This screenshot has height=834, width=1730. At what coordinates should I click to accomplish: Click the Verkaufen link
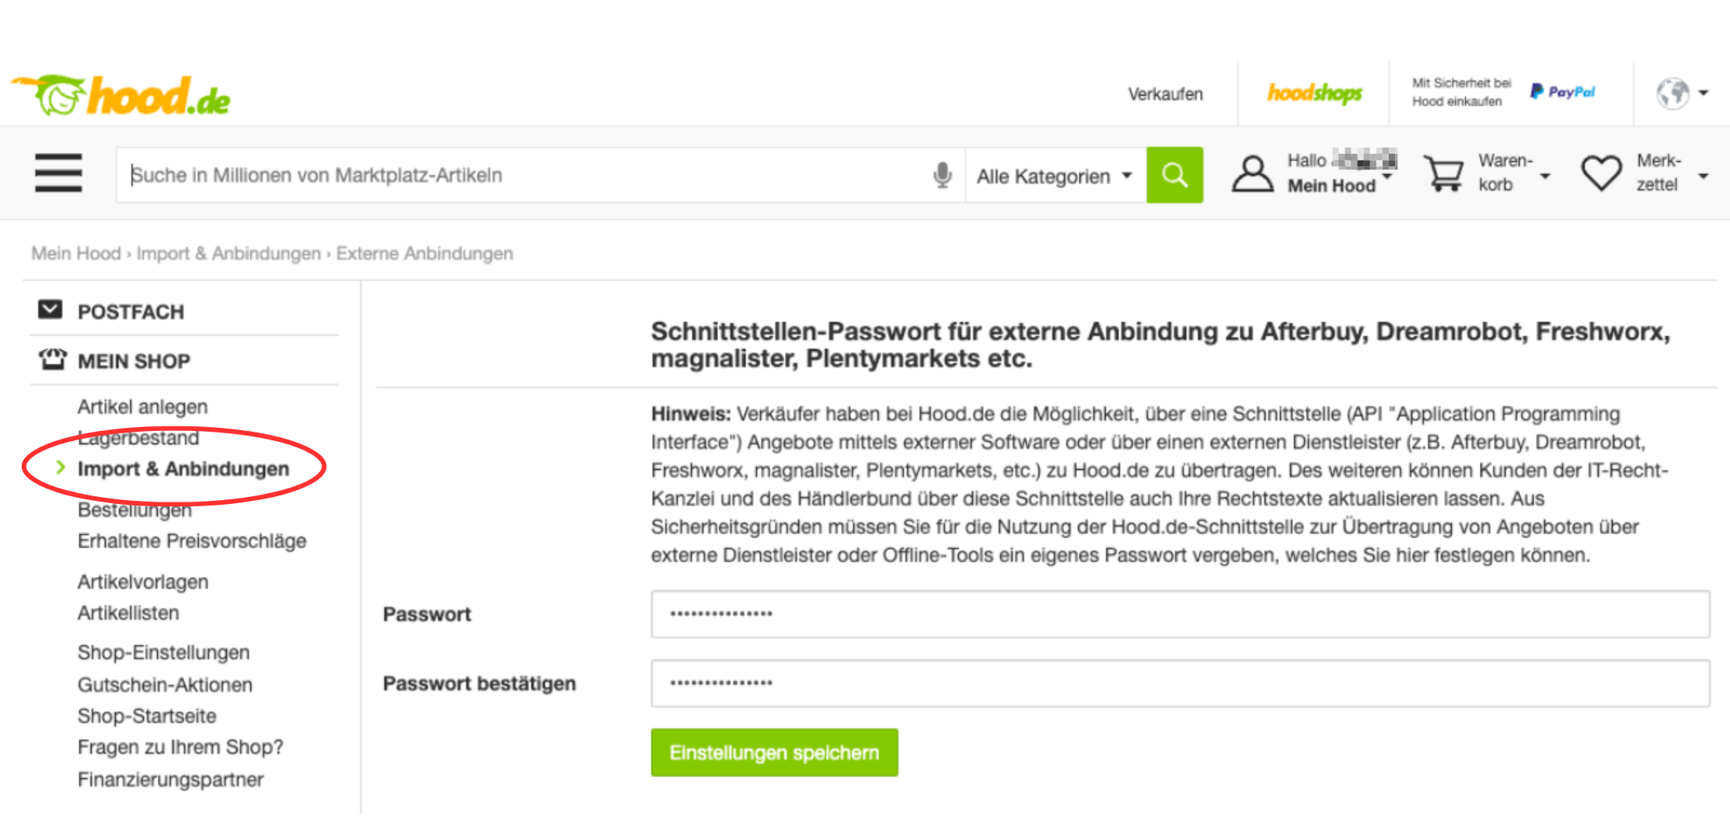point(1165,94)
